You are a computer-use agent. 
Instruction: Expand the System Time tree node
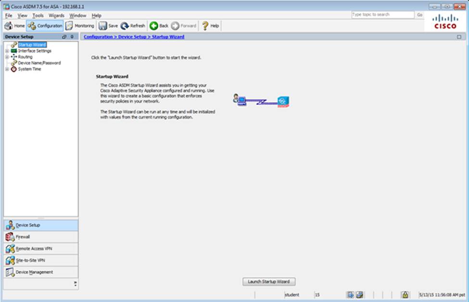[7, 69]
